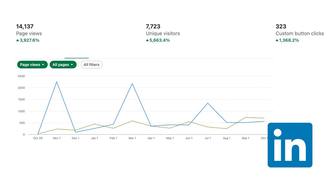Click the green active tab underline
The width and height of the screenshot is (331, 186).
pyautogui.click(x=77, y=58)
